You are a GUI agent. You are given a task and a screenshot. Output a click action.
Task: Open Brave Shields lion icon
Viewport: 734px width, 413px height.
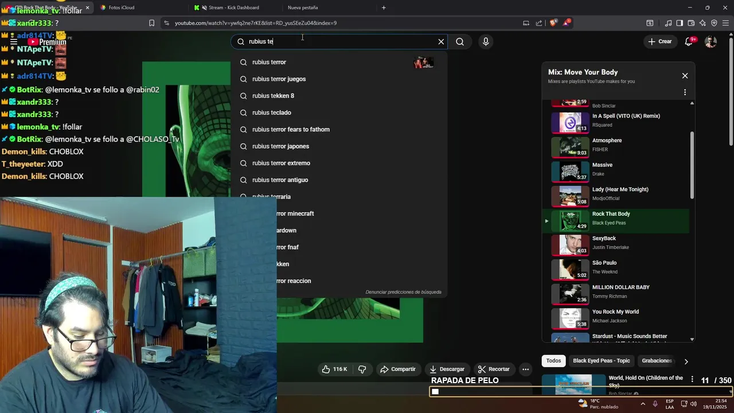[x=553, y=23]
